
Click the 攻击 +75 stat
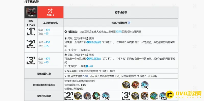coord(43,62)
